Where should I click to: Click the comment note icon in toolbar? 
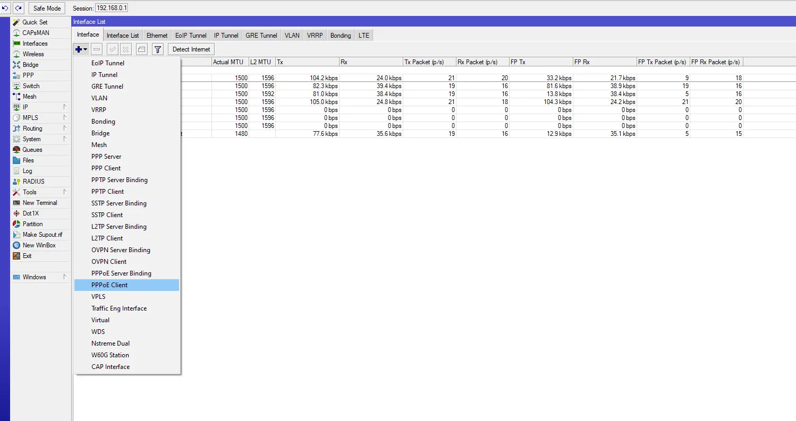141,49
